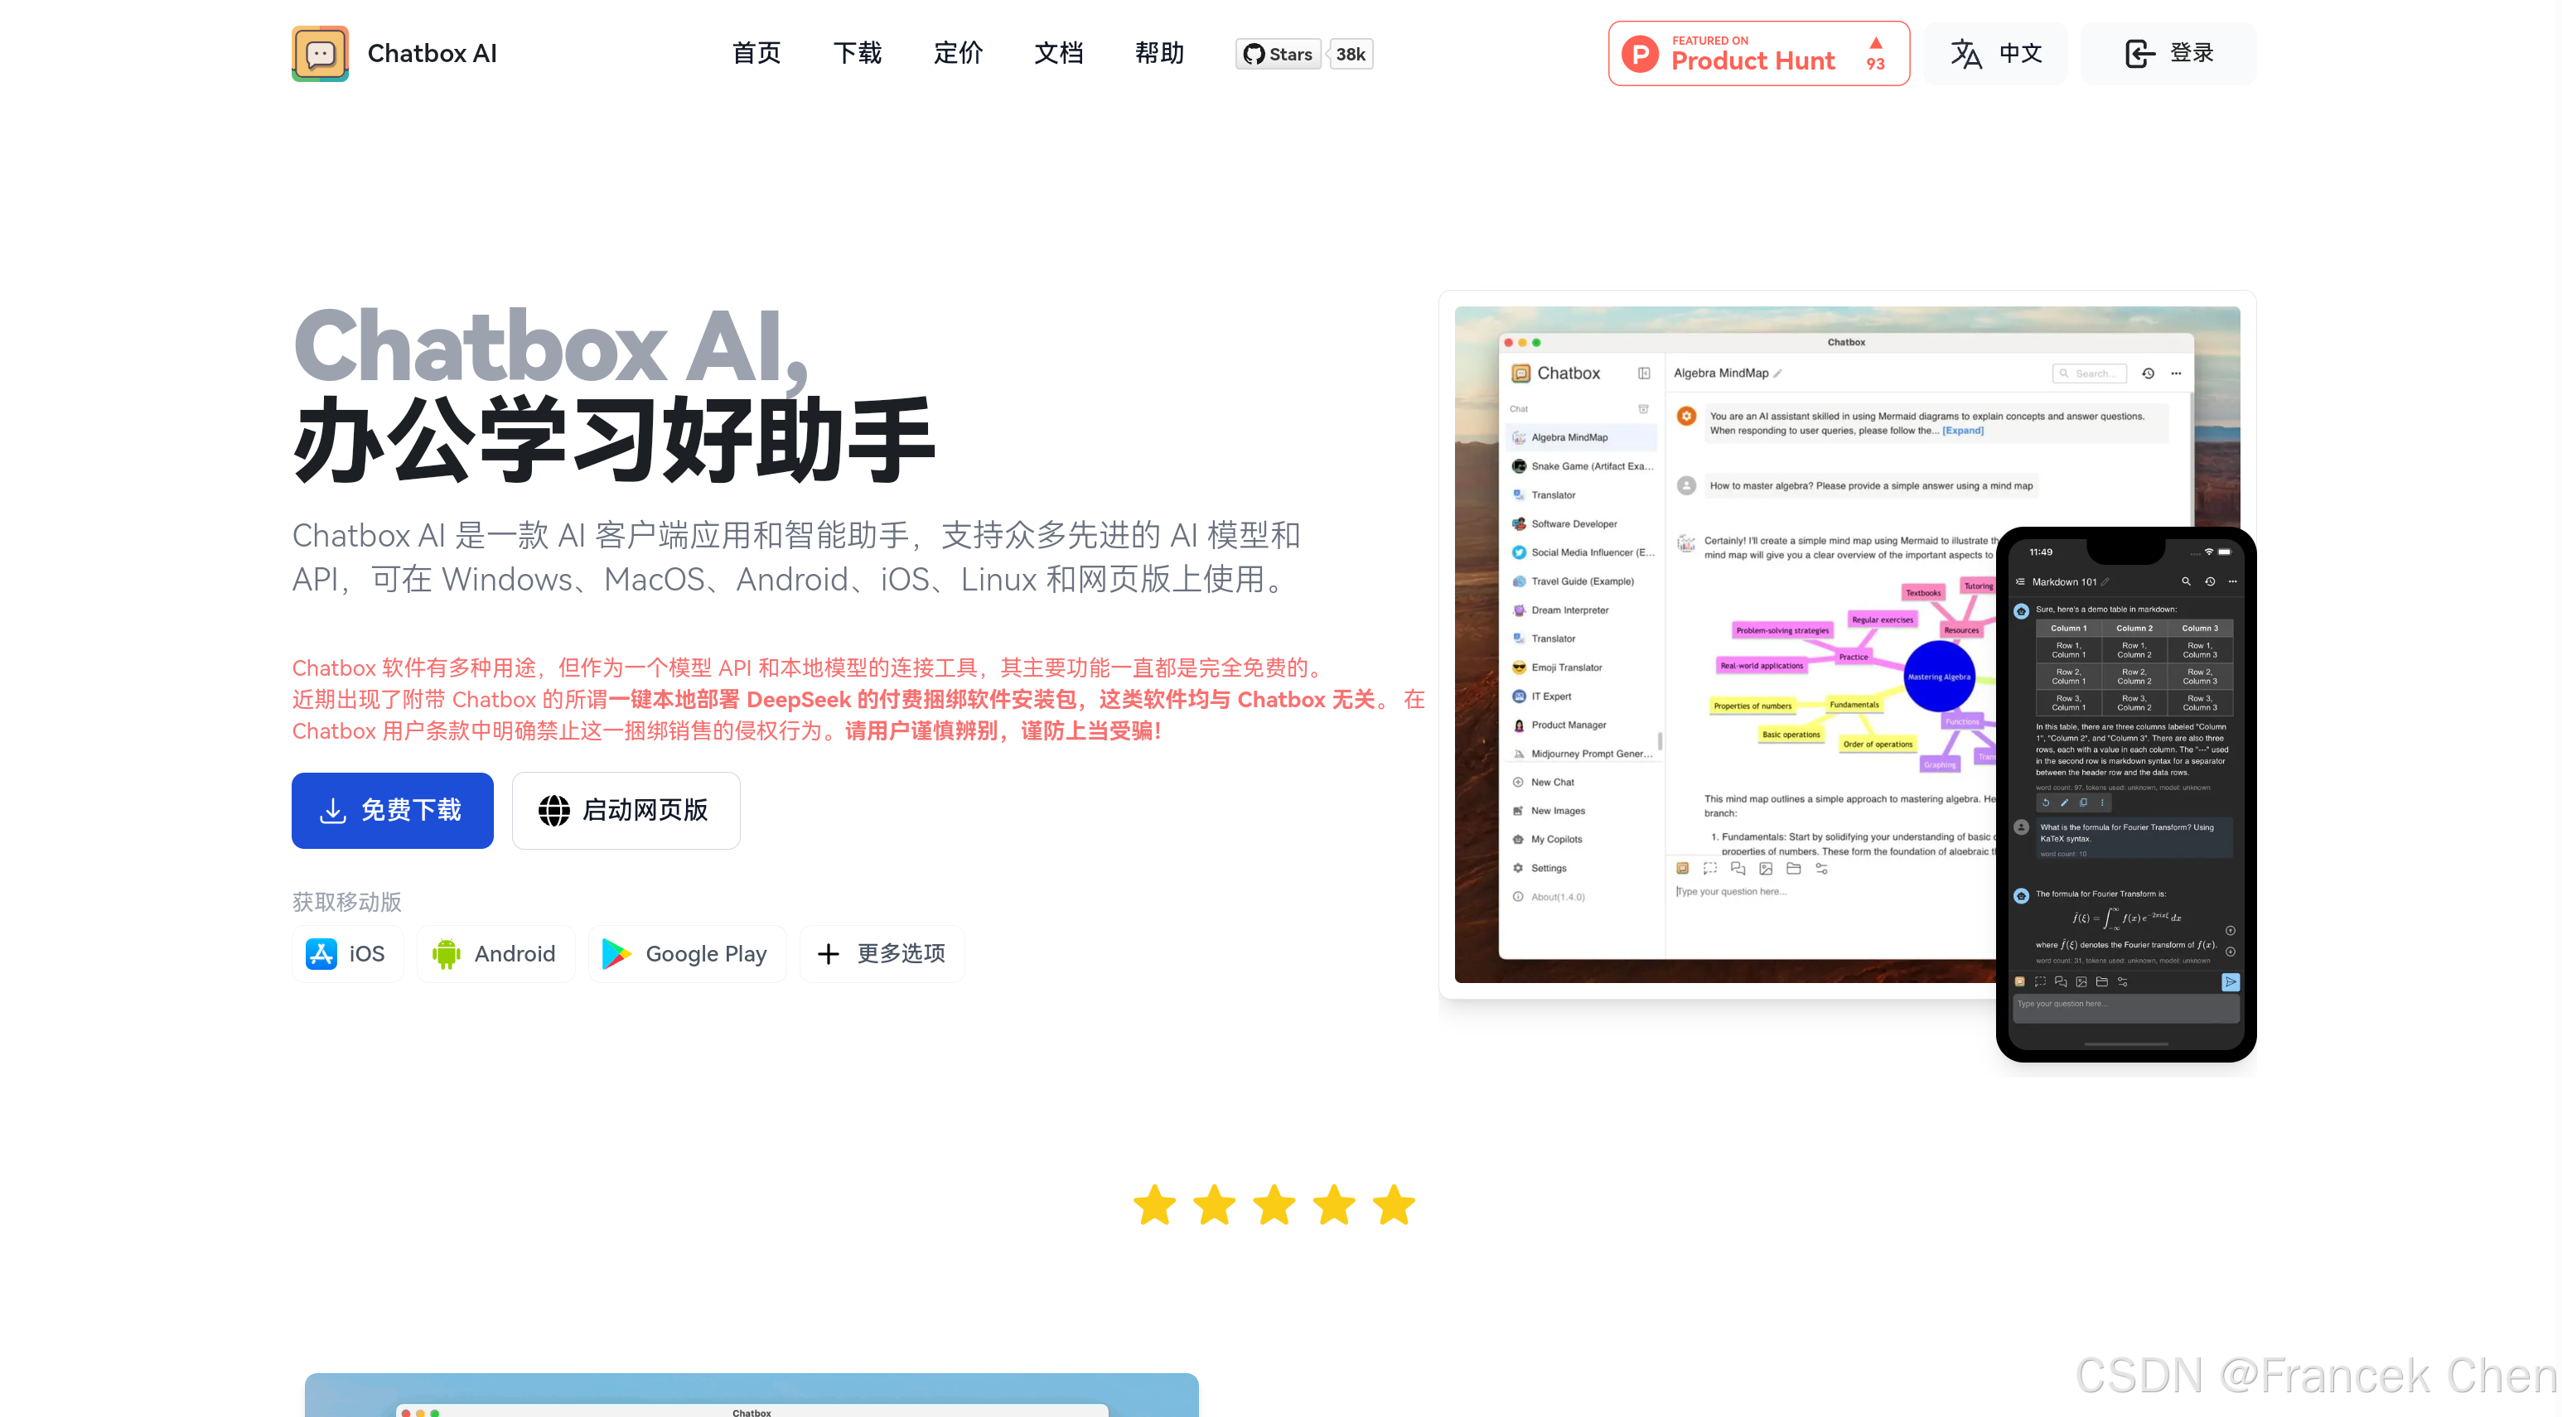The image size is (2562, 1417).
Task: Click the 登录 login button
Action: (x=2168, y=54)
